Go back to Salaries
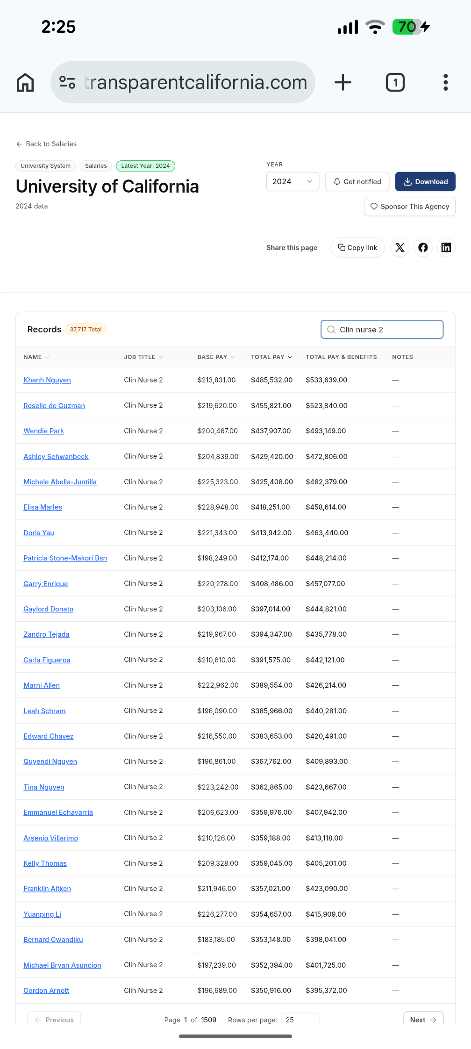Image resolution: width=471 pixels, height=1049 pixels. click(x=46, y=144)
